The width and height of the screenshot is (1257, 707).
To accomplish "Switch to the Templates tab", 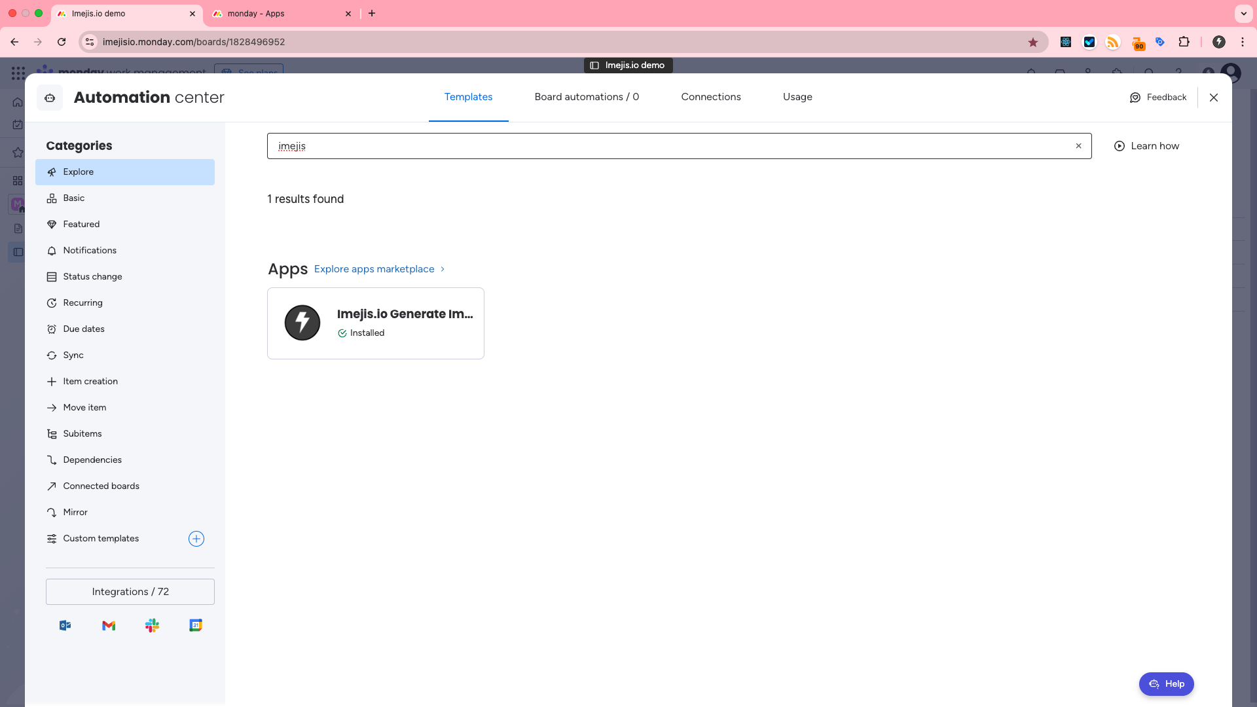I will pos(468,97).
